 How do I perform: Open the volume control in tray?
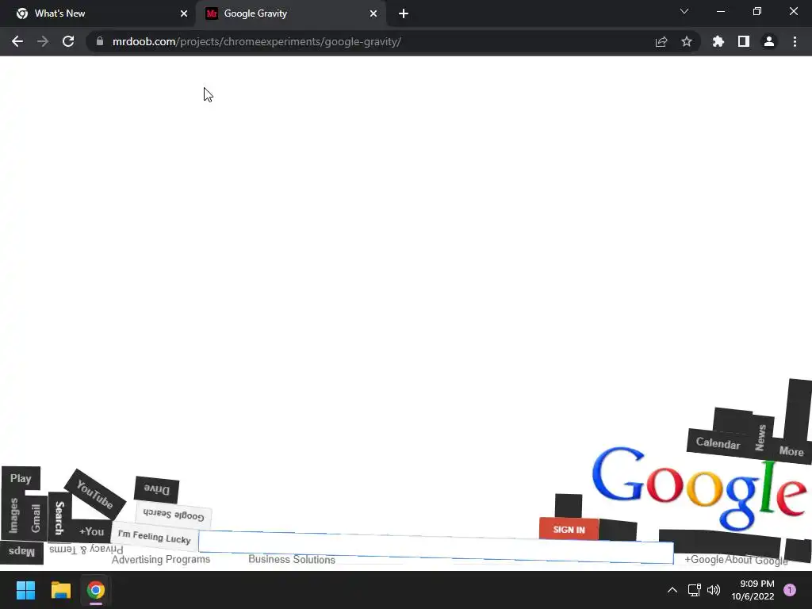[714, 590]
